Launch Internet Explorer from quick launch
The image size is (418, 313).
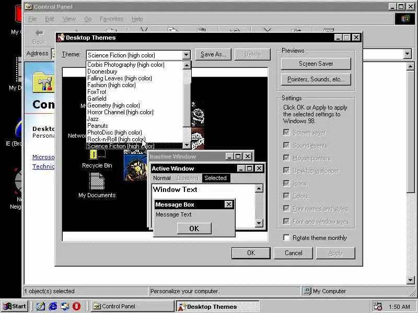click(x=53, y=306)
